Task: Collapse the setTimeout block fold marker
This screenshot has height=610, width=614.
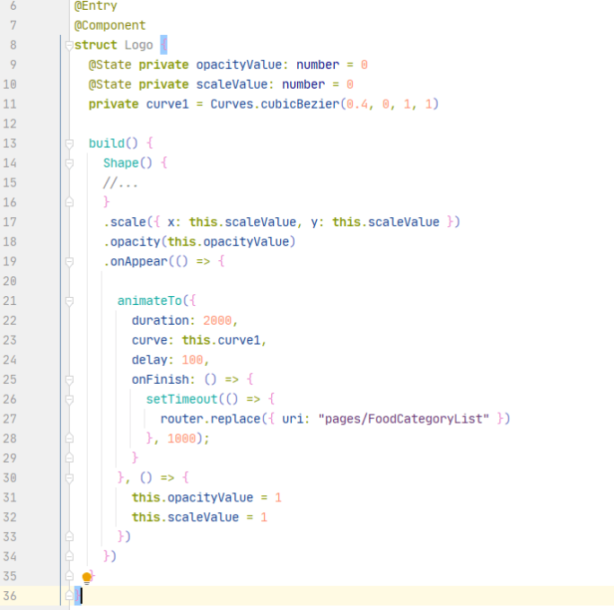Action: [x=69, y=399]
